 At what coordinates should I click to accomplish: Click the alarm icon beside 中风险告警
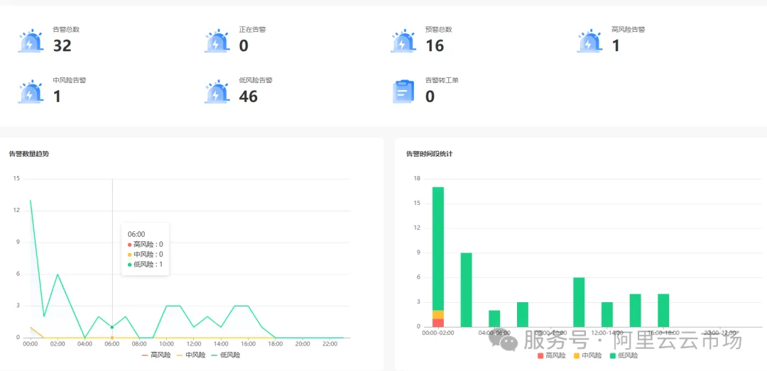point(31,92)
